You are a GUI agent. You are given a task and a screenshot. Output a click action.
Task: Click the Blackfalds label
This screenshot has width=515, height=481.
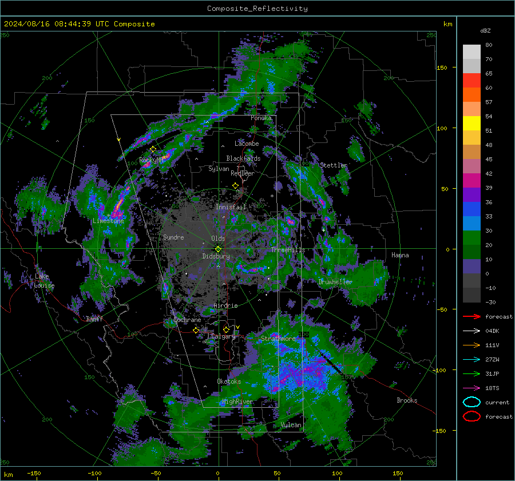point(243,158)
